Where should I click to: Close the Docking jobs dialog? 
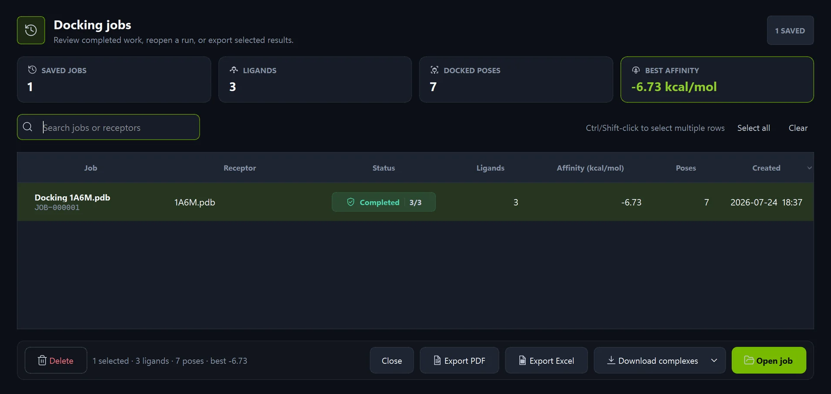coord(392,360)
